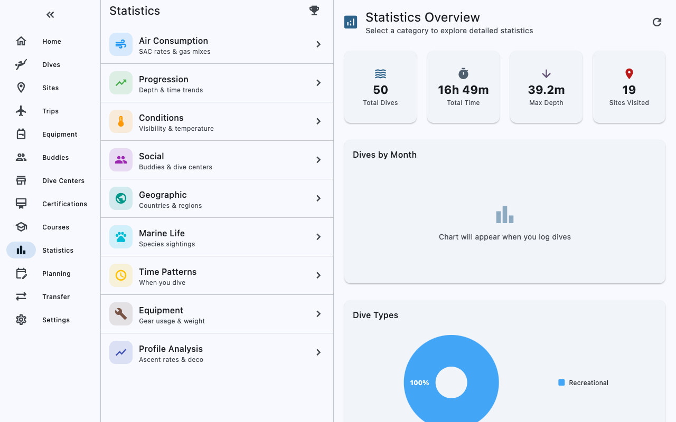The width and height of the screenshot is (676, 422).
Task: Open the Progression category title
Action: tap(164, 79)
